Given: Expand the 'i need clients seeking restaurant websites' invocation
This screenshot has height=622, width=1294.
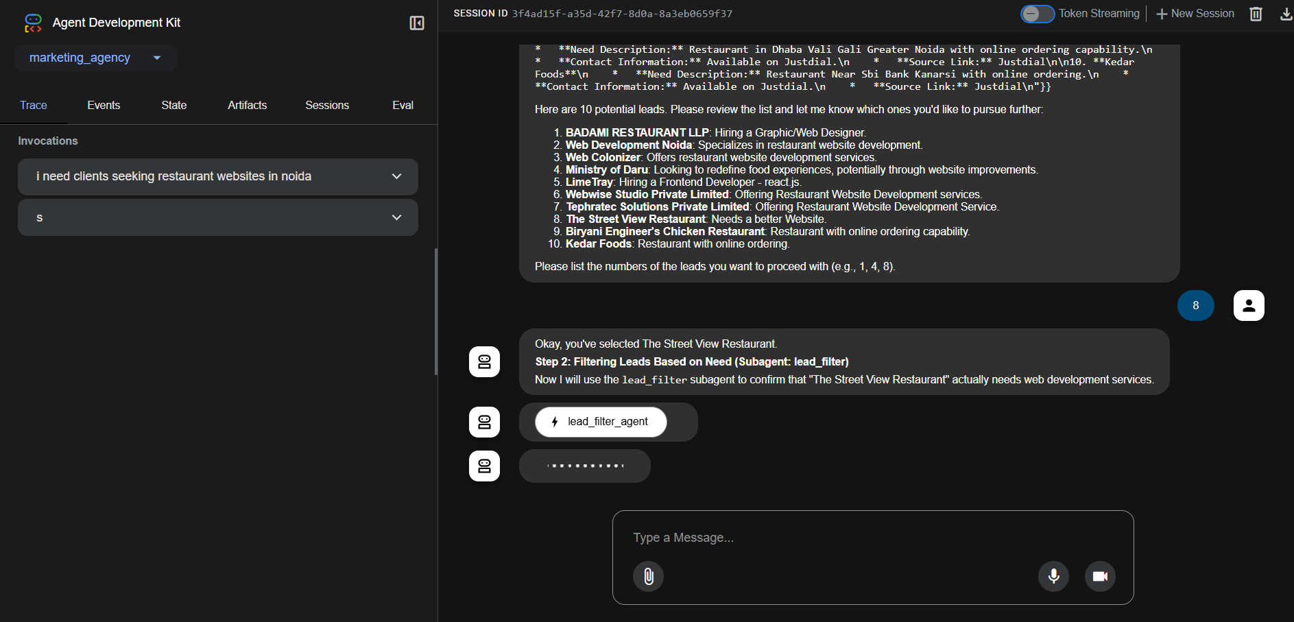Looking at the screenshot, I should tap(218, 176).
